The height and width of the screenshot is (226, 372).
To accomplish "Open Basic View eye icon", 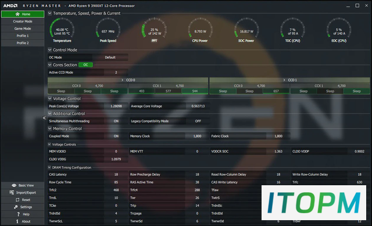I will [x=14, y=185].
